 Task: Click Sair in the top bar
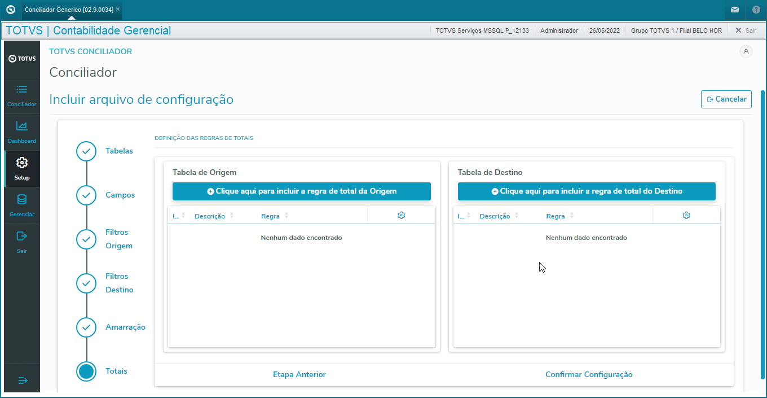[x=746, y=30]
